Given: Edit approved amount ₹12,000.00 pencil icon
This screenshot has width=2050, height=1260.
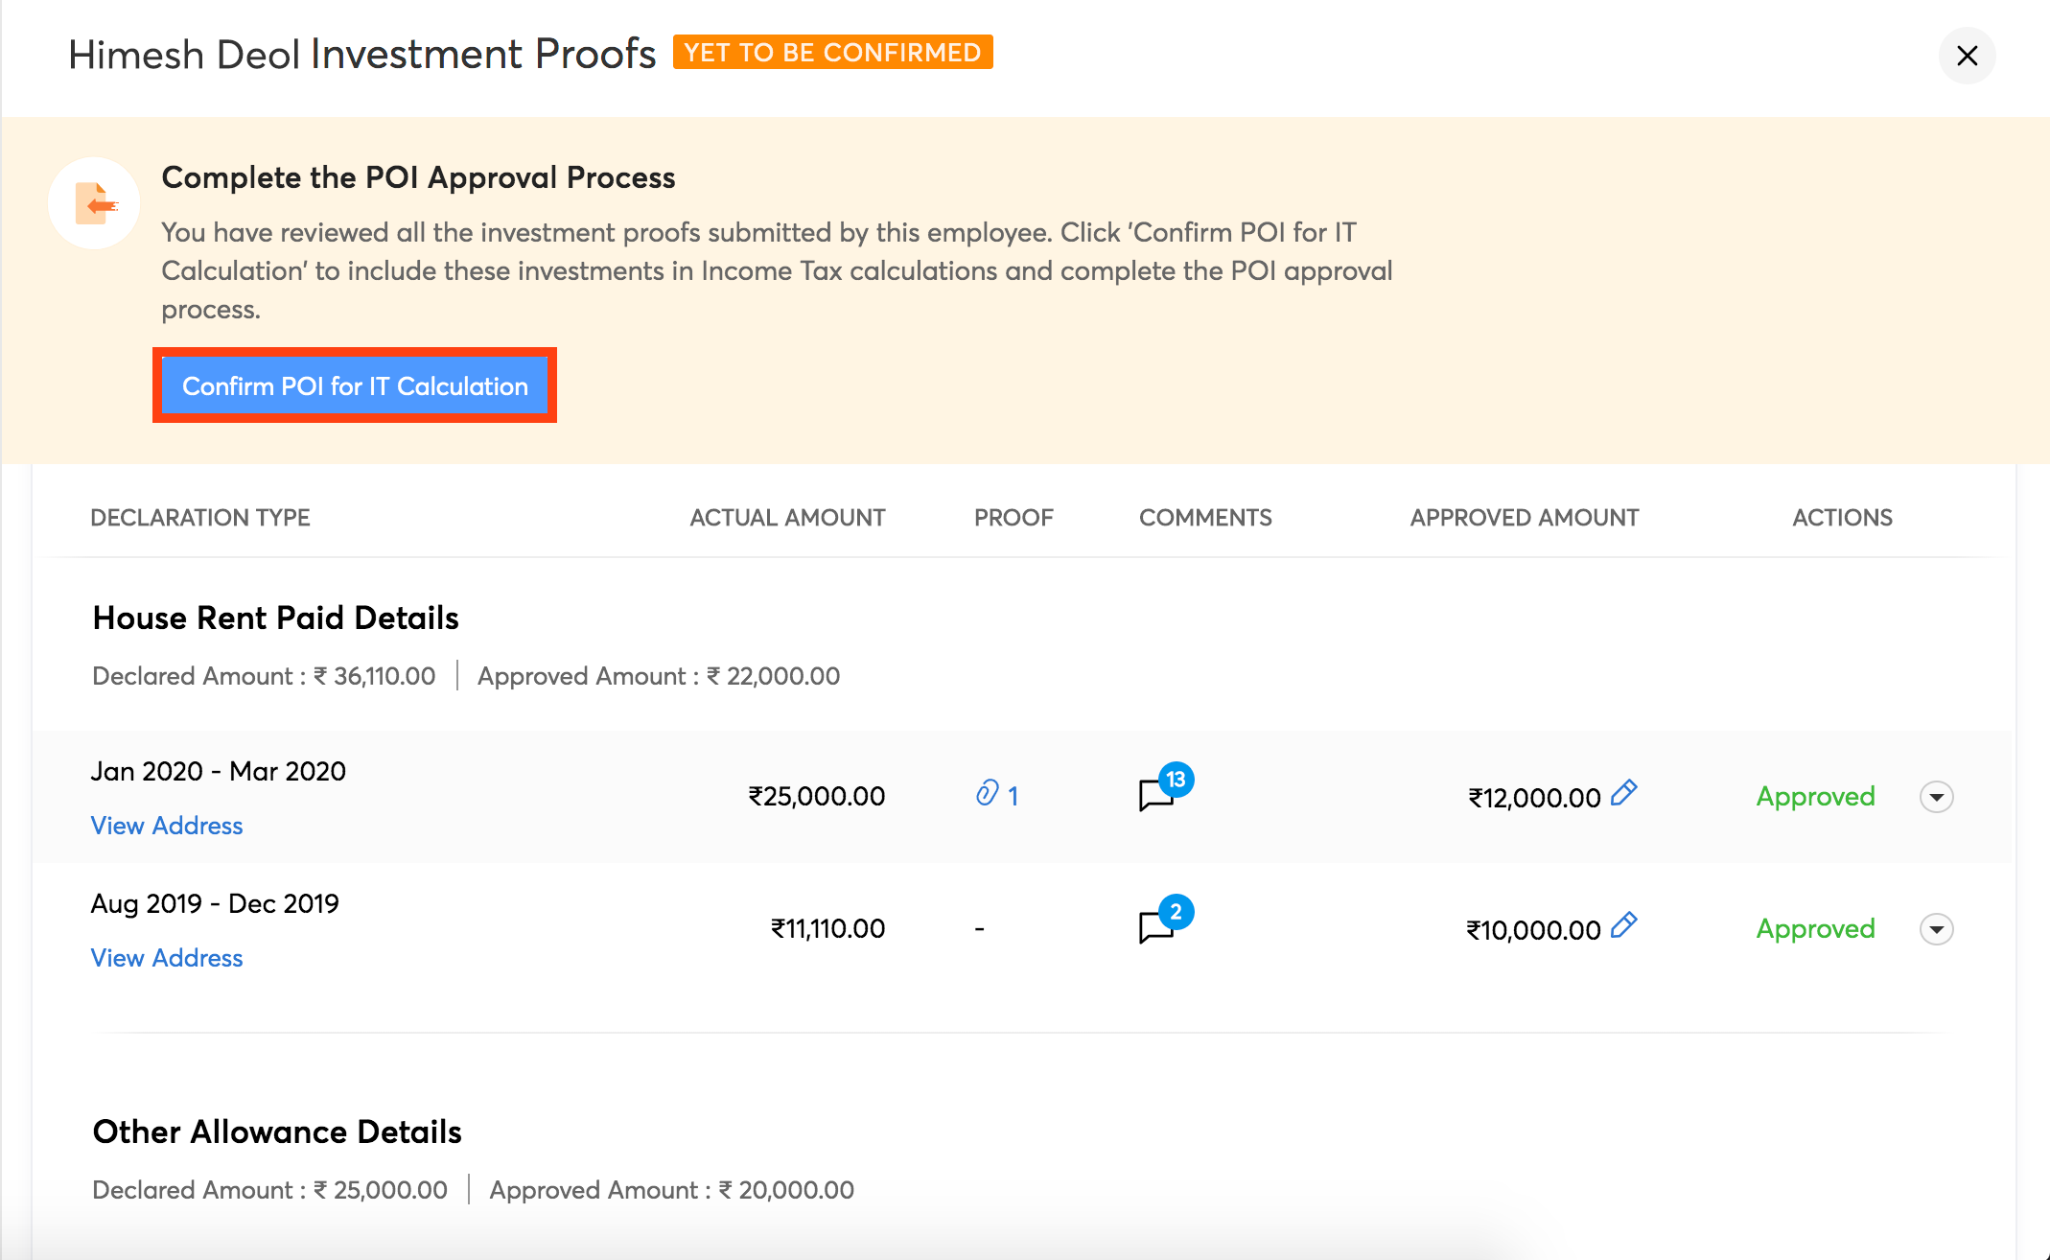Looking at the screenshot, I should [1623, 793].
